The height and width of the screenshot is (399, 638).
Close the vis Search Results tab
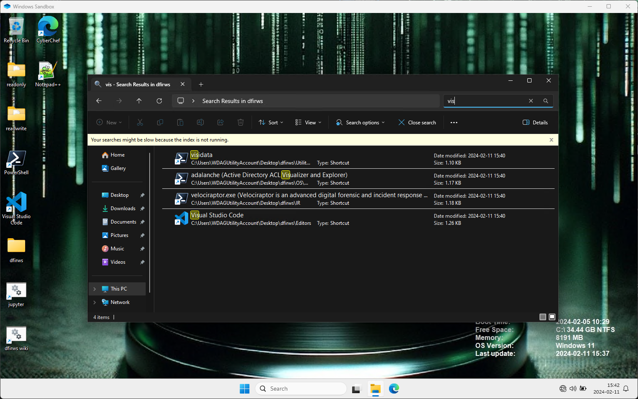183,84
